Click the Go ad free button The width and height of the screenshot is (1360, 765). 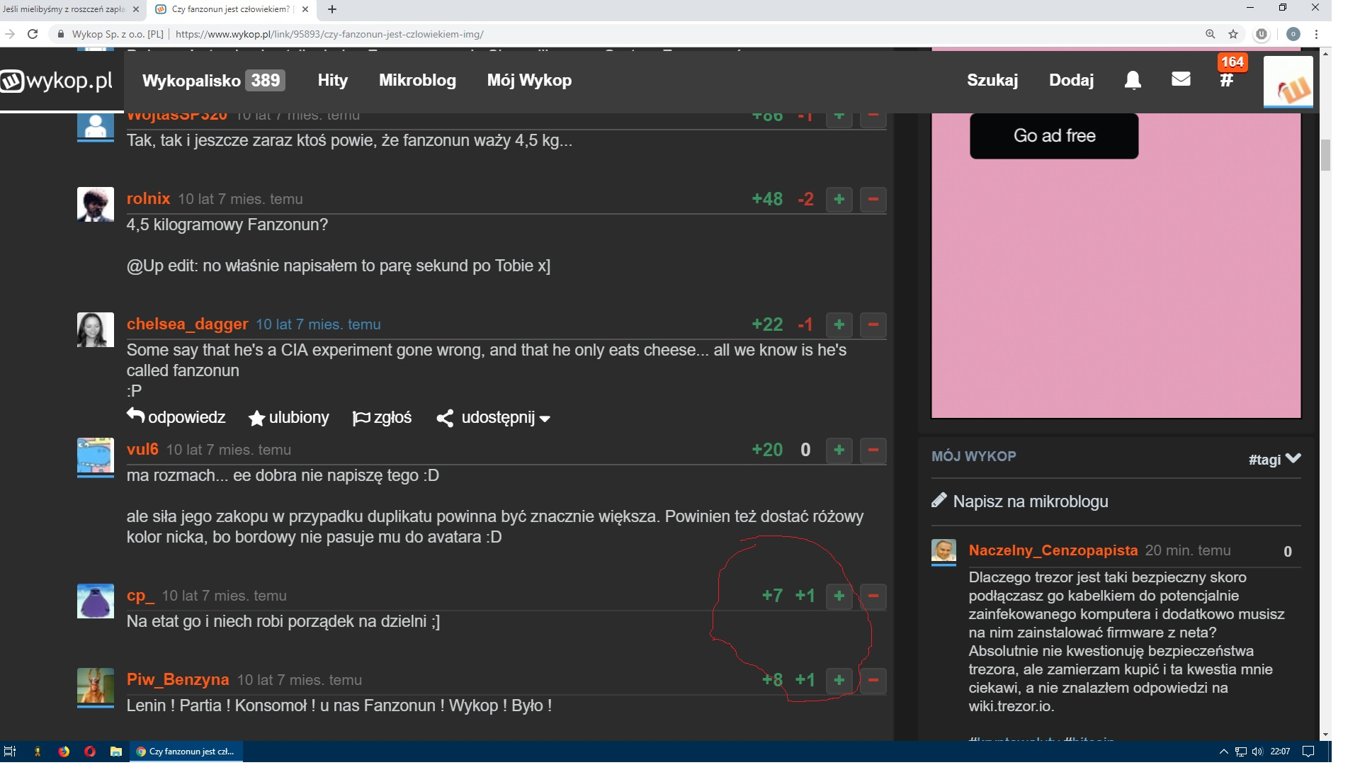(1054, 136)
